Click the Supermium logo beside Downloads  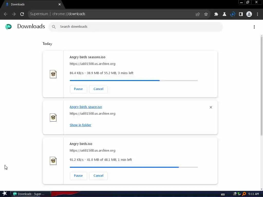8,26
